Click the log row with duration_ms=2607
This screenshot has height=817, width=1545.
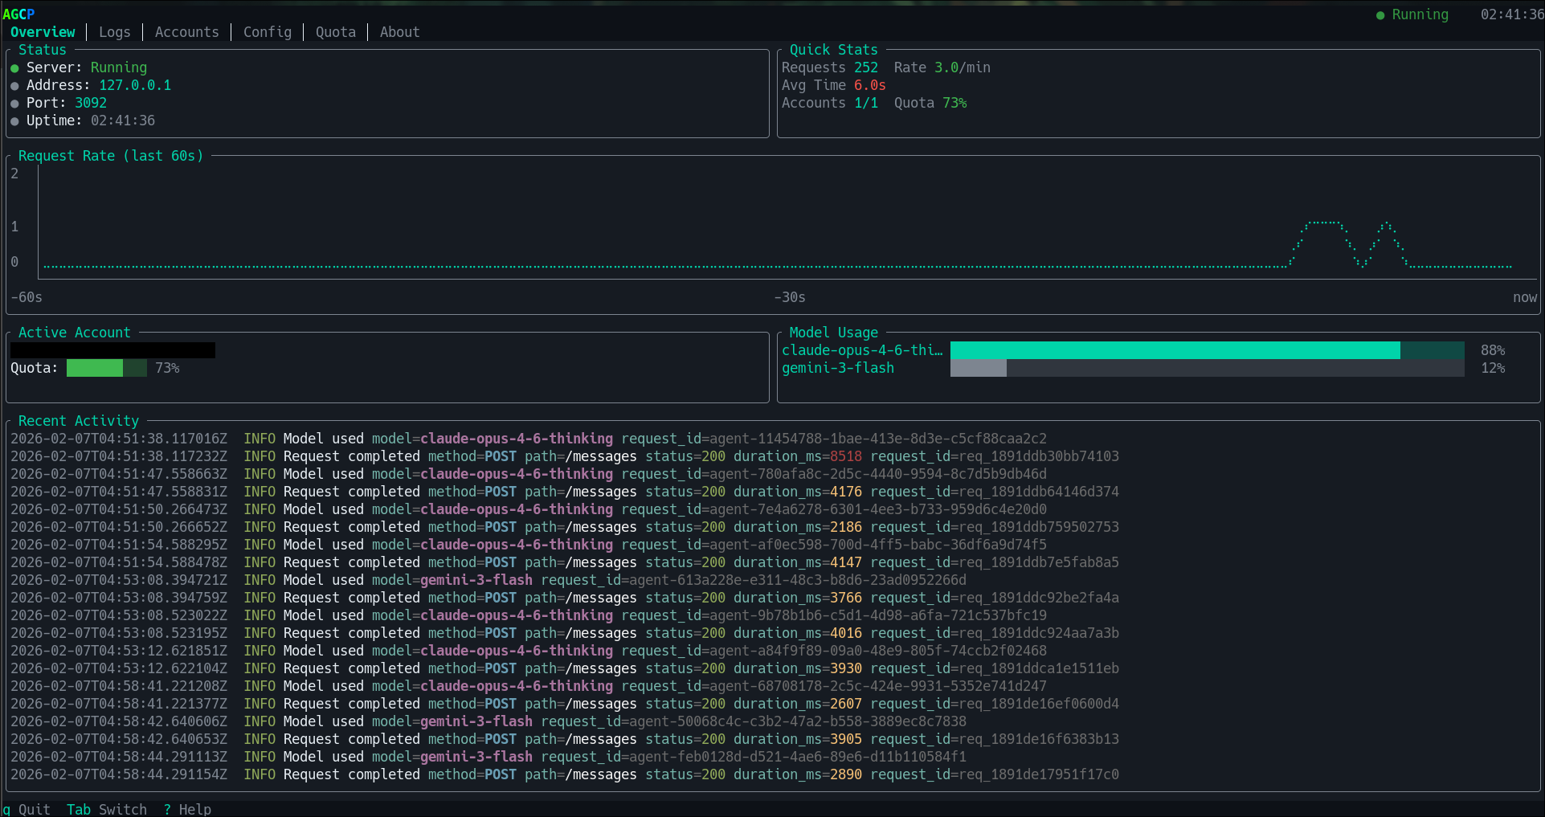(565, 704)
